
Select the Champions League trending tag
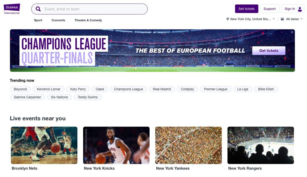[128, 89]
